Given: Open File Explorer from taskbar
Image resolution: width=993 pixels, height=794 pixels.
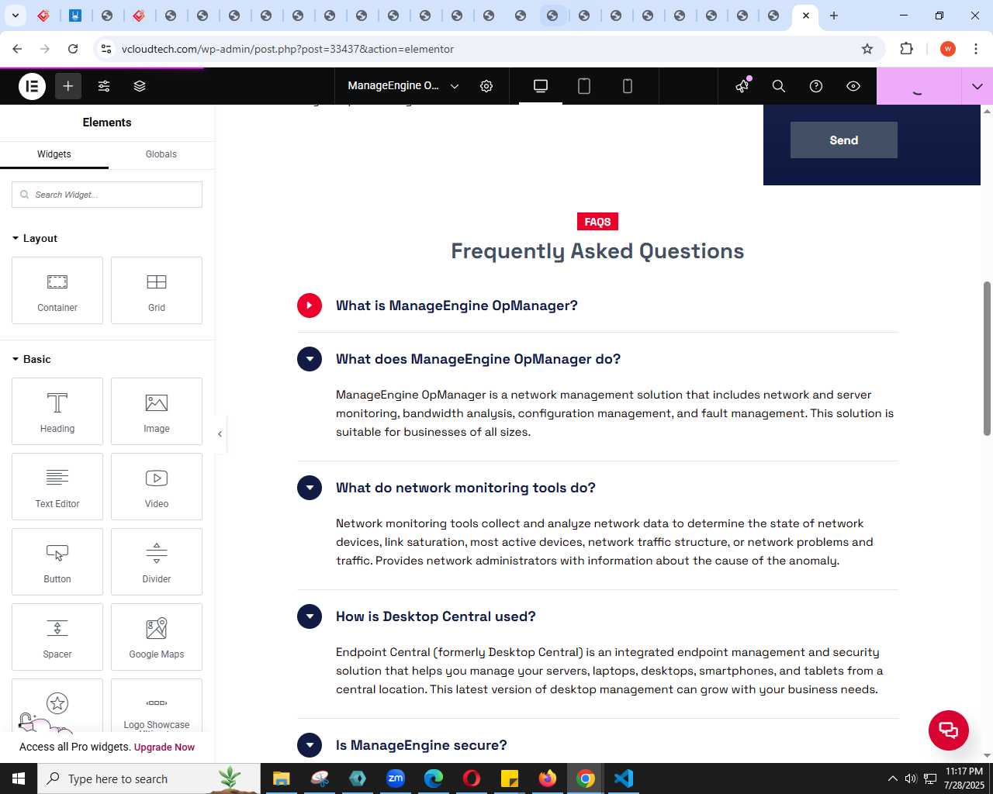Looking at the screenshot, I should (281, 778).
